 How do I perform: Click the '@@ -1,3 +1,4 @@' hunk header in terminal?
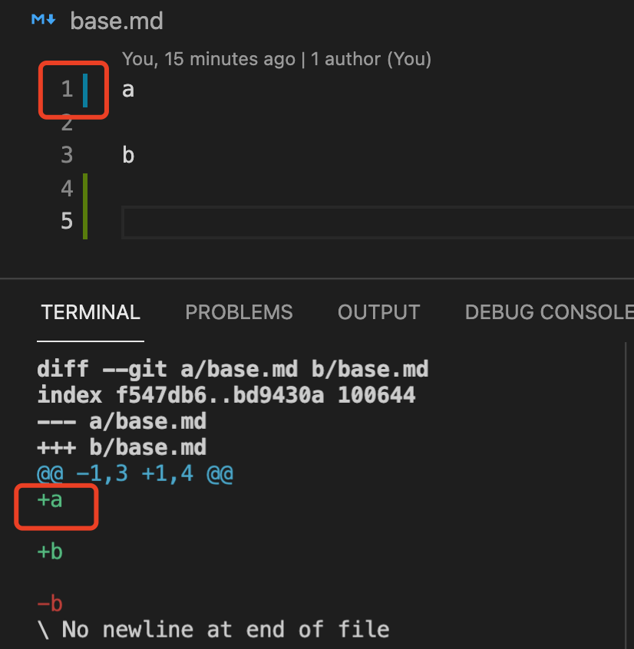tap(135, 473)
